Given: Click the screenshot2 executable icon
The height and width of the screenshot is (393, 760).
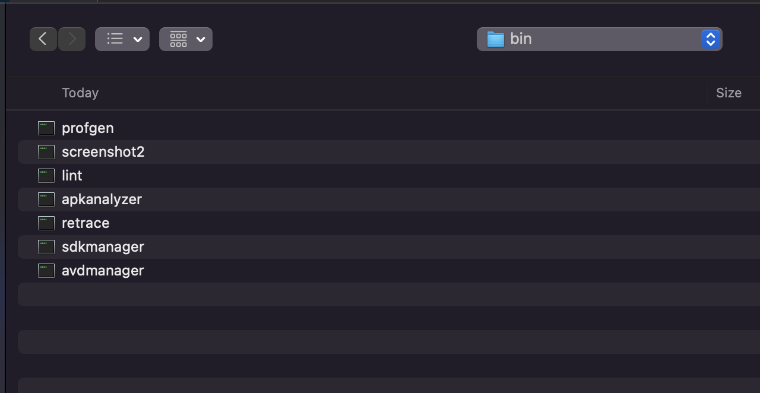Looking at the screenshot, I should (46, 152).
